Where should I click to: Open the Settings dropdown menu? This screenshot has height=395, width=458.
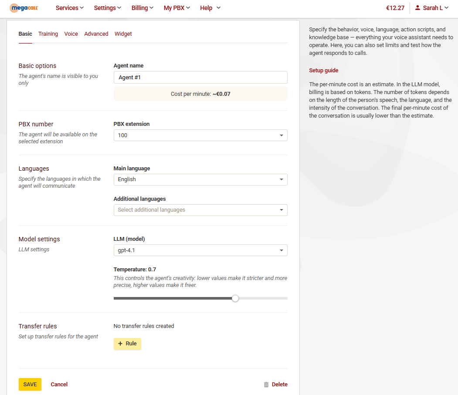point(108,8)
